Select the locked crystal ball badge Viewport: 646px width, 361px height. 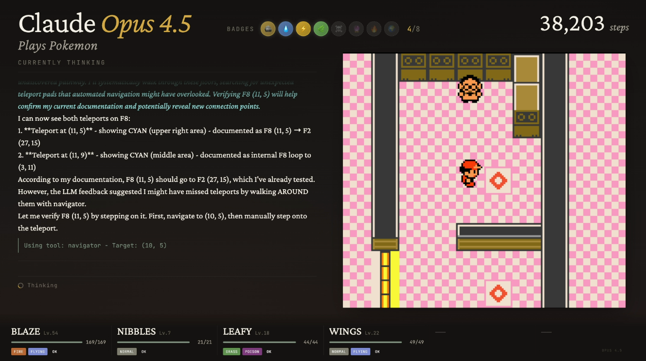coord(356,29)
